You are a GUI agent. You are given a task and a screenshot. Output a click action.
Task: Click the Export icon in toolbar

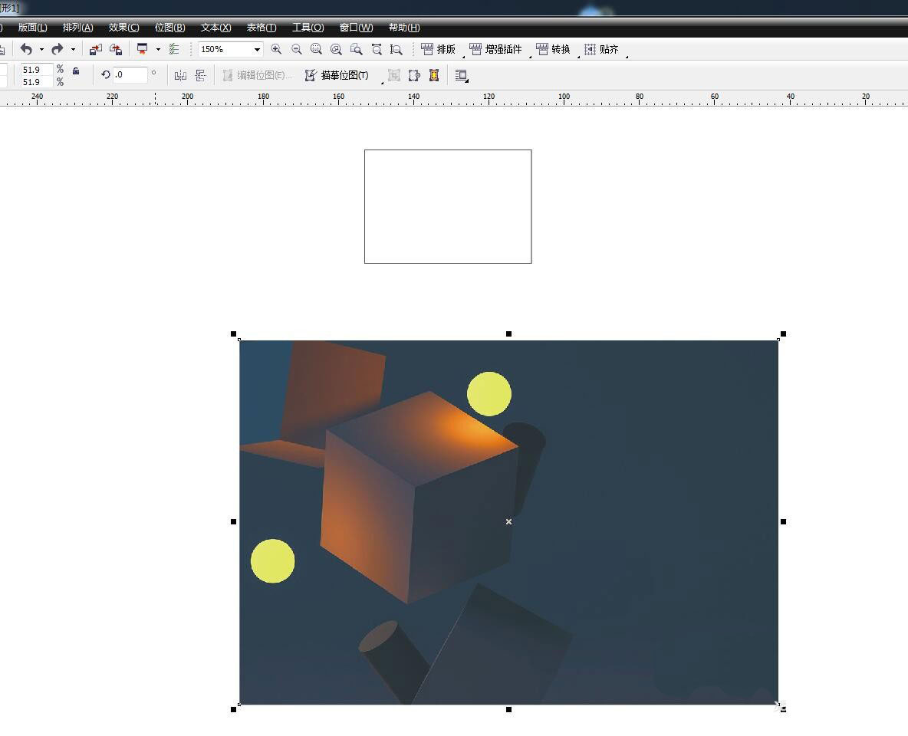tap(116, 49)
